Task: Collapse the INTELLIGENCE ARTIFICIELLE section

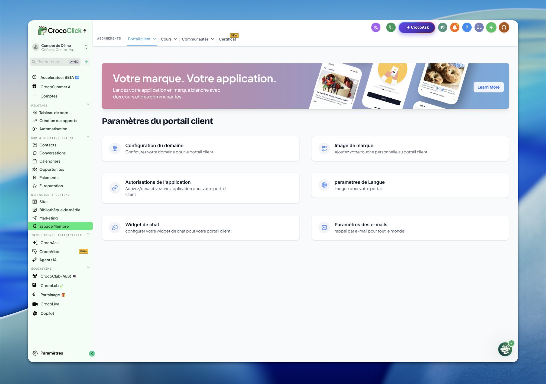Action: [88, 234]
